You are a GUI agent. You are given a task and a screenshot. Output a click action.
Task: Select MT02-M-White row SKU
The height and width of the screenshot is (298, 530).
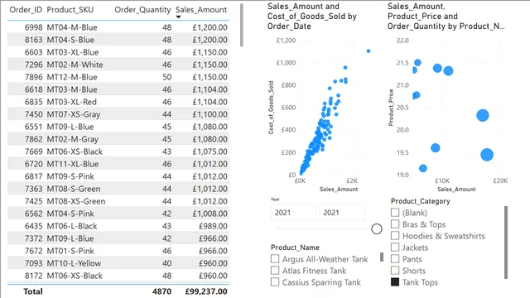point(75,65)
